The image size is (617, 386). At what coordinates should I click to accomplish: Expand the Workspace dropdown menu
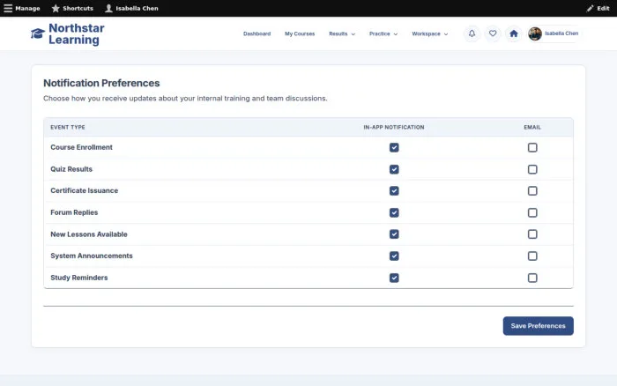[x=430, y=33]
